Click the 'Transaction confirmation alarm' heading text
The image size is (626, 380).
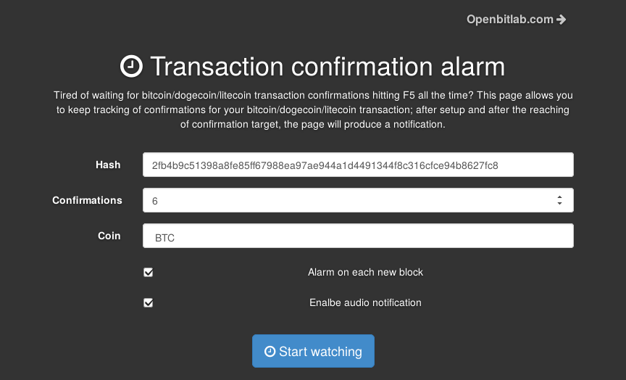(x=327, y=67)
